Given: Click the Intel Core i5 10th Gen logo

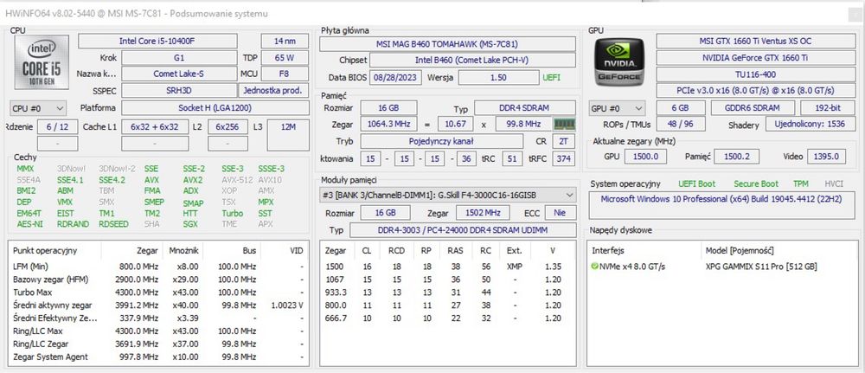Looking at the screenshot, I should pyautogui.click(x=42, y=62).
